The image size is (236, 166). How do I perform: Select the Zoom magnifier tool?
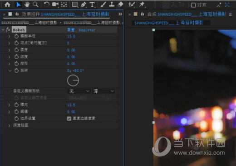[x=36, y=5]
